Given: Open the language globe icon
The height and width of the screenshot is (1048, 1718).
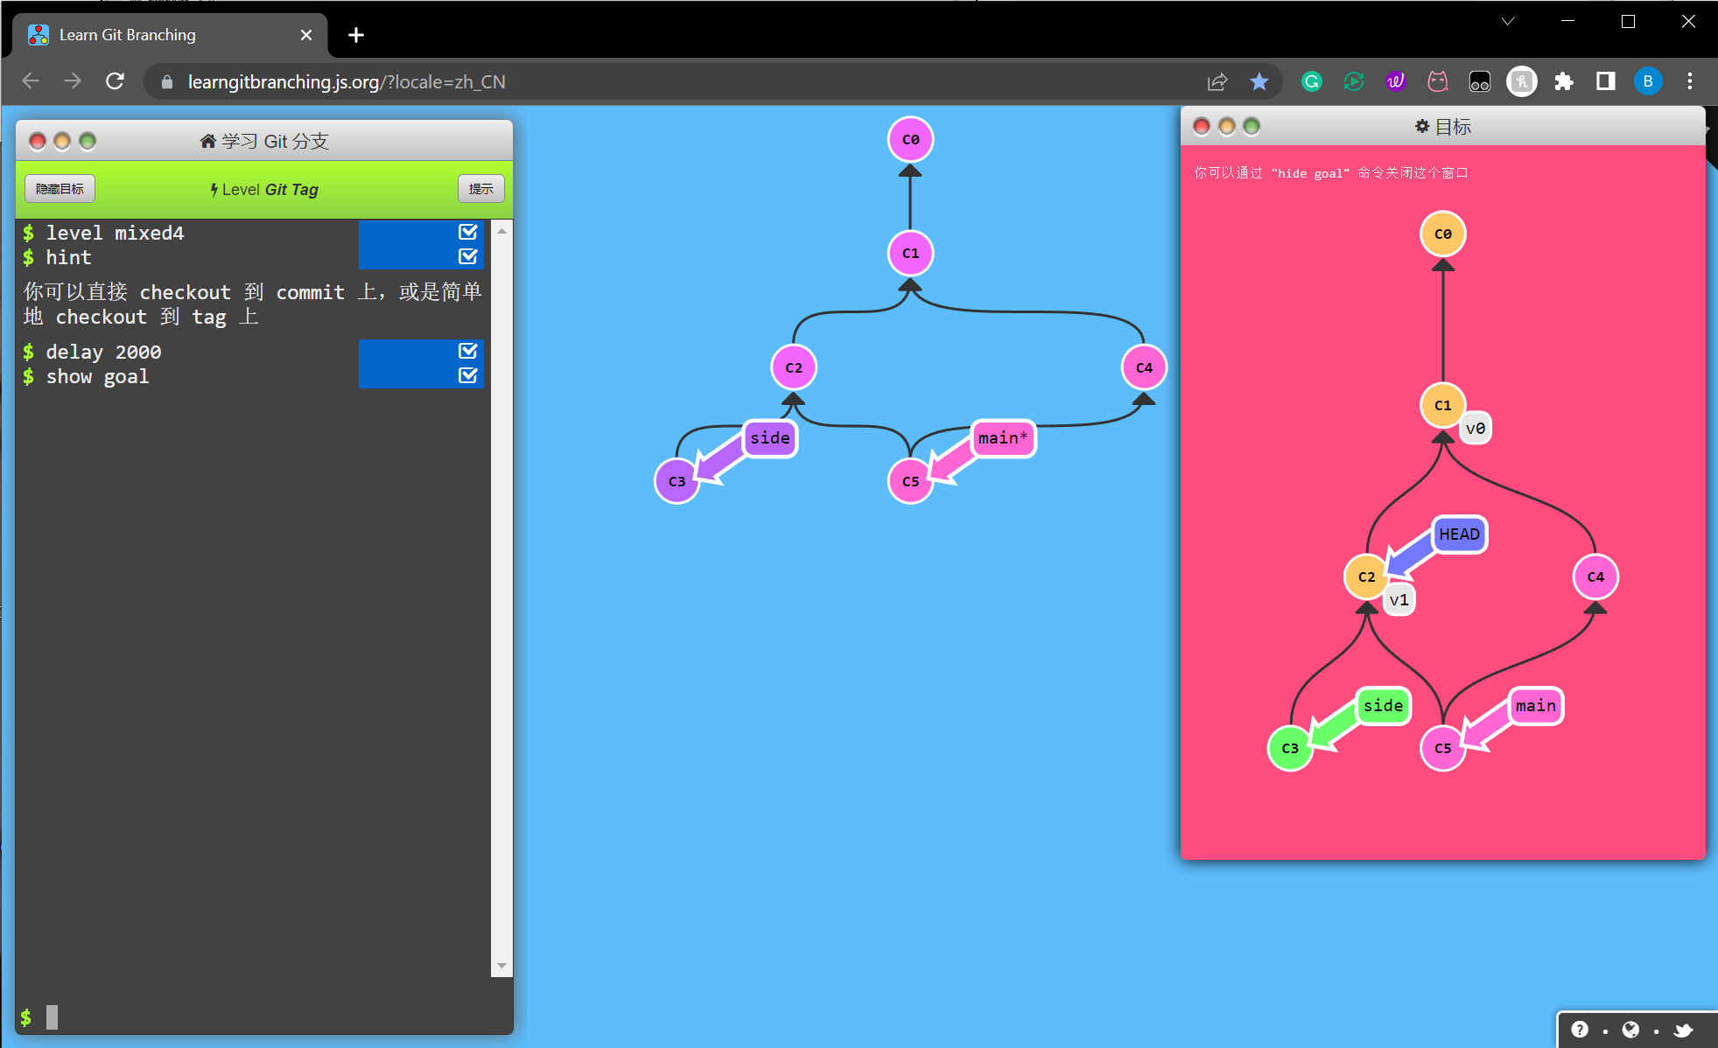Looking at the screenshot, I should (x=1630, y=1030).
